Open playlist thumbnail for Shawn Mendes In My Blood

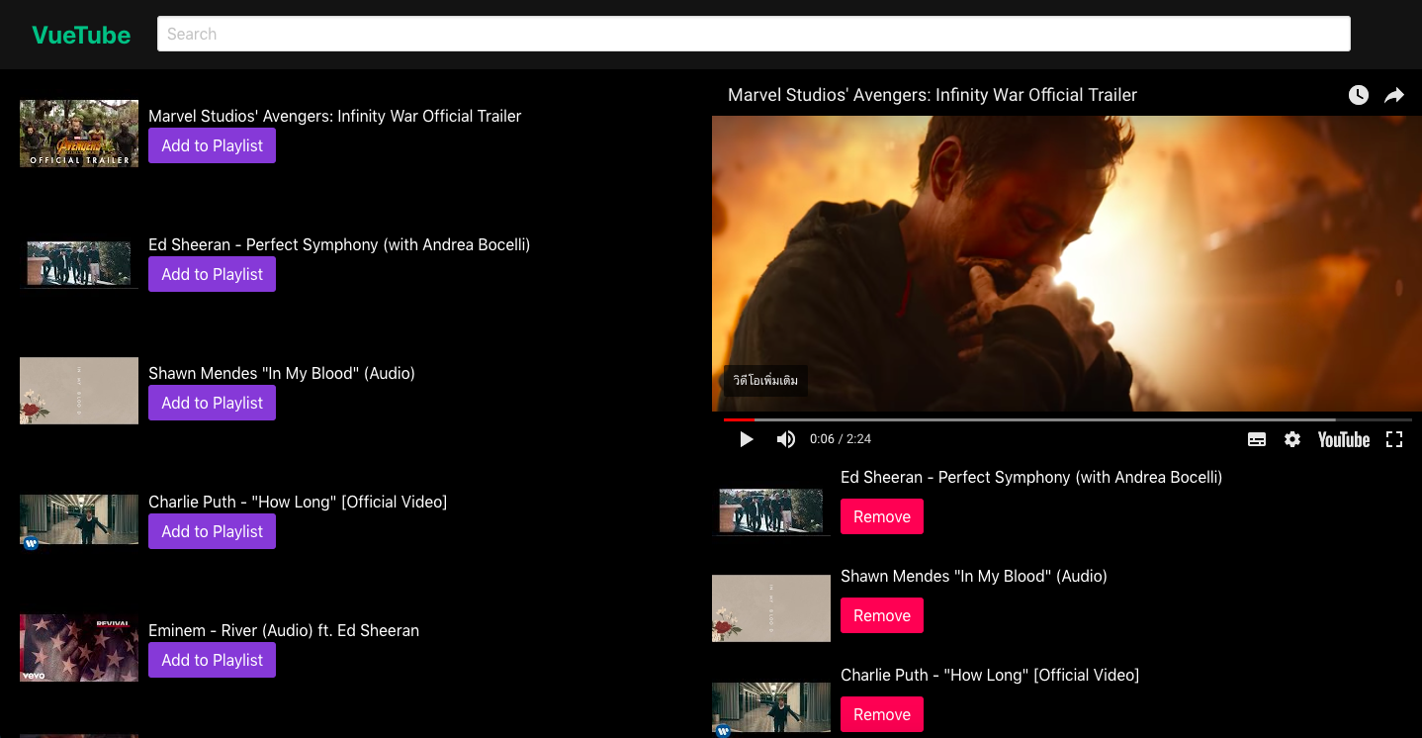771,608
